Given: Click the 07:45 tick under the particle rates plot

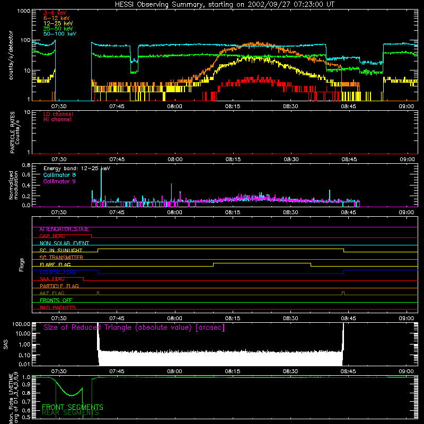Looking at the screenshot, I should [117, 160].
